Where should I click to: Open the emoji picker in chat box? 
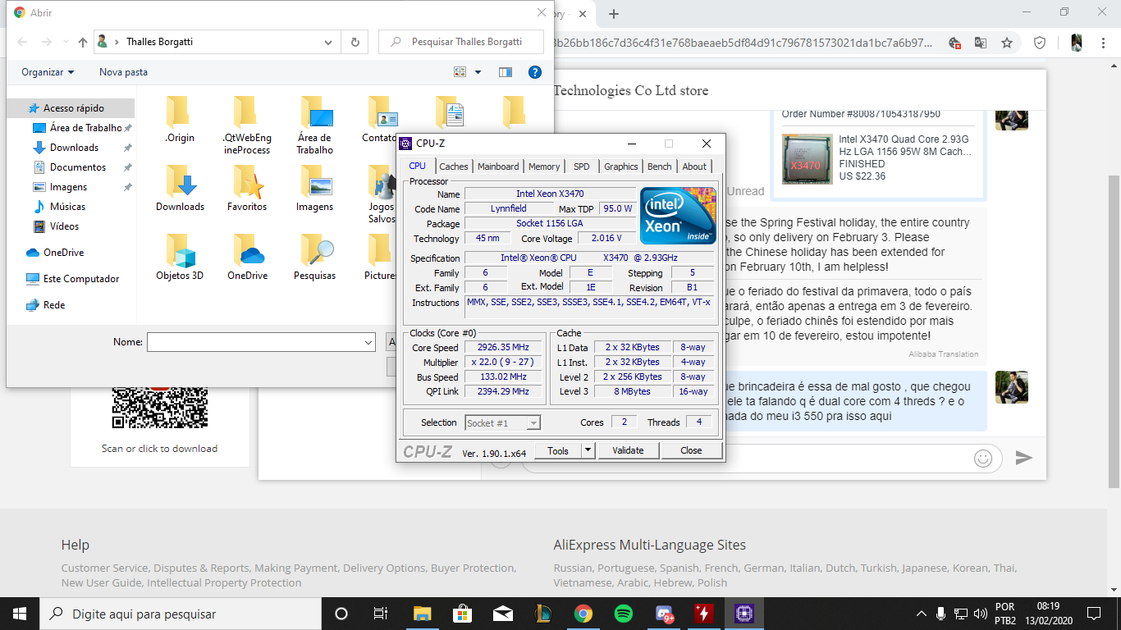pos(983,458)
